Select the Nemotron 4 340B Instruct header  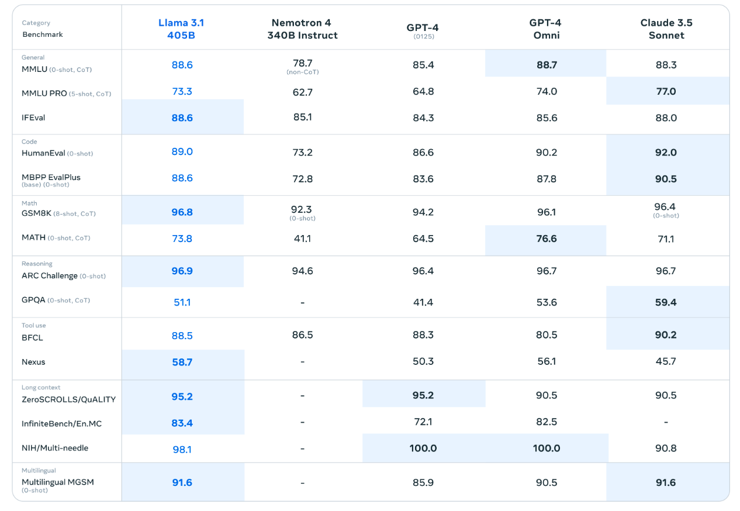[302, 29]
